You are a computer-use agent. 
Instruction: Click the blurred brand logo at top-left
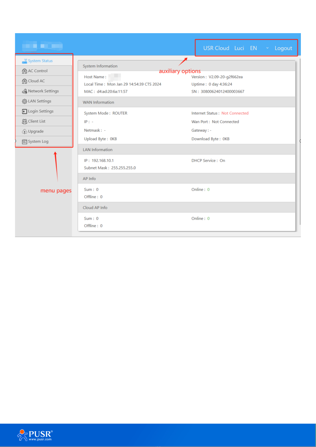click(42, 46)
